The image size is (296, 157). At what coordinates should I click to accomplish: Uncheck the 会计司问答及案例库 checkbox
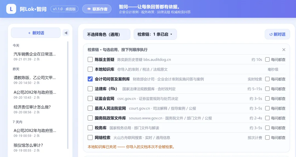tap(90, 79)
